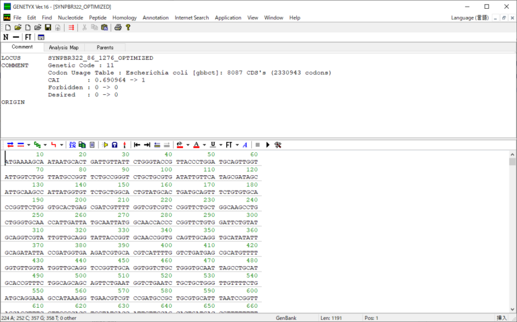Open settings with the crossed tools icon

pos(277,145)
